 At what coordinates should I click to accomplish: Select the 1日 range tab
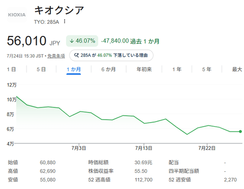point(11,69)
